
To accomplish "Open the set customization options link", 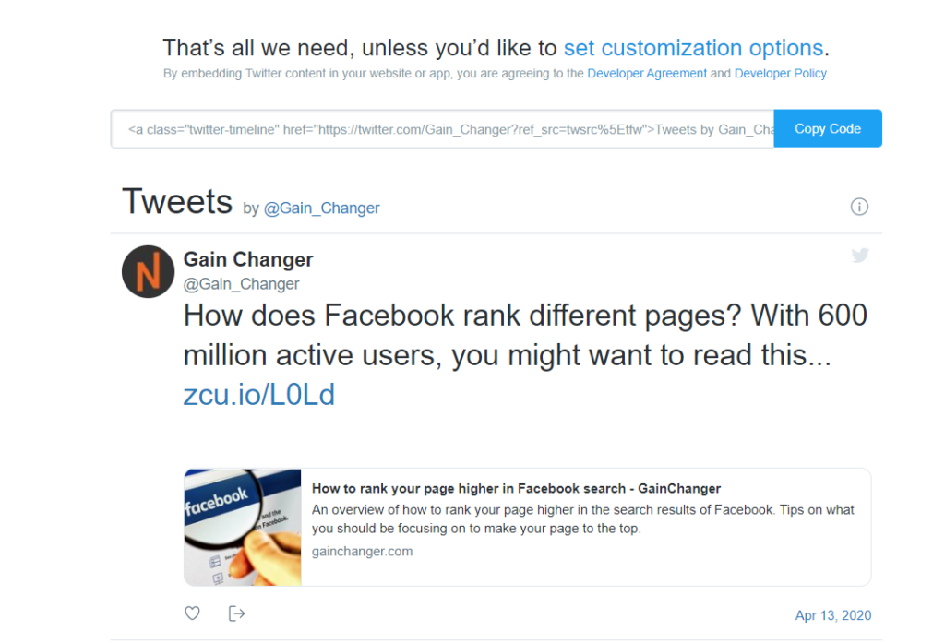I will [x=693, y=48].
